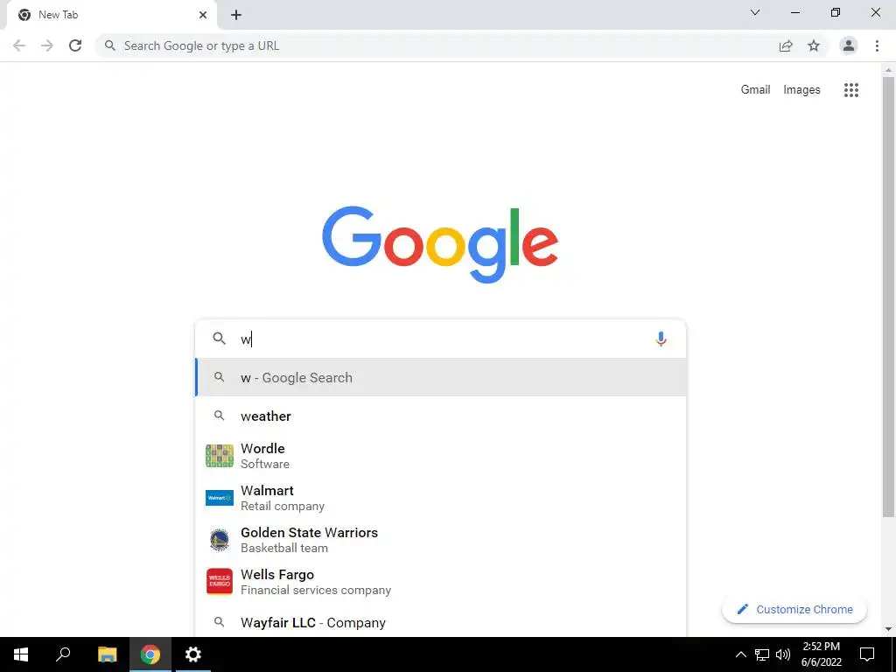Open the notification center icon
896x672 pixels.
click(867, 654)
